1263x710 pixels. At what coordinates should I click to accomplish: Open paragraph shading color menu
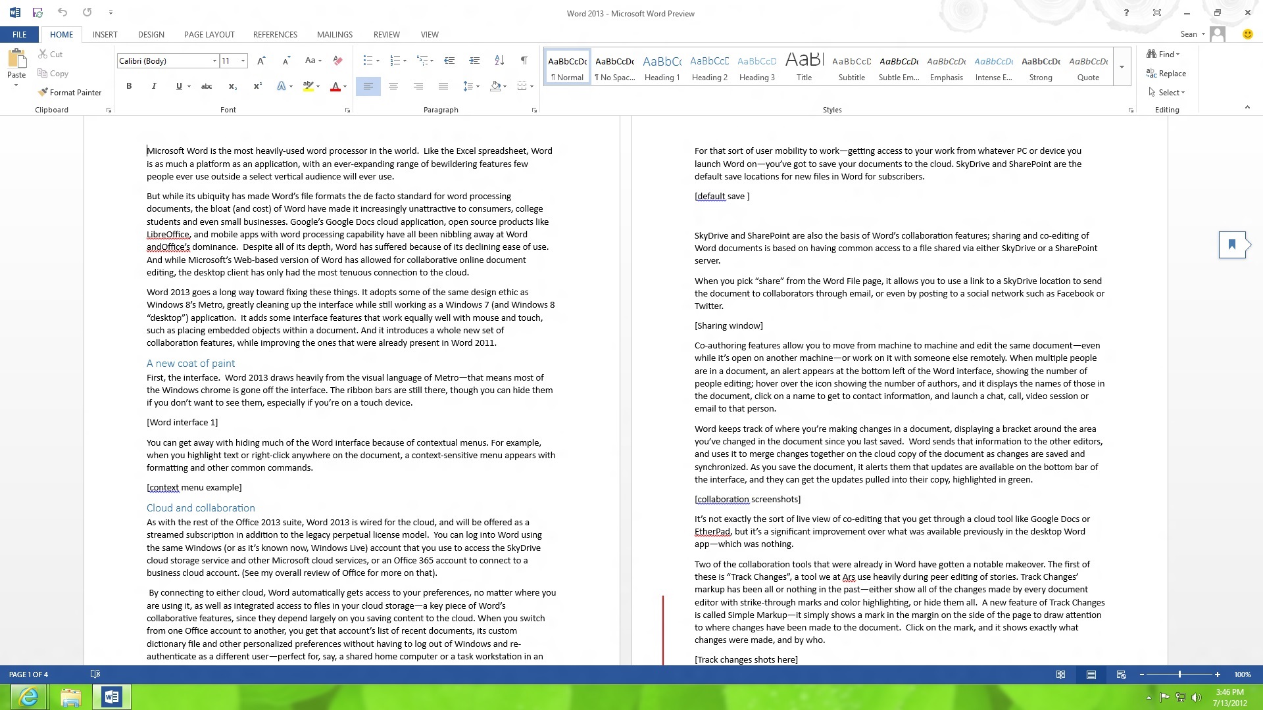498,86
